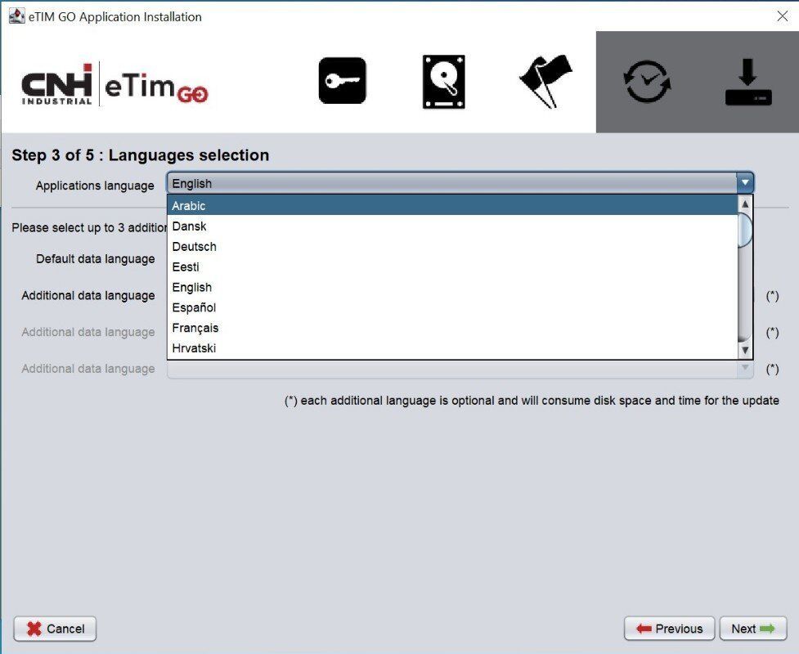Click the CNH Industrial logo
The height and width of the screenshot is (654, 799).
[x=56, y=84]
